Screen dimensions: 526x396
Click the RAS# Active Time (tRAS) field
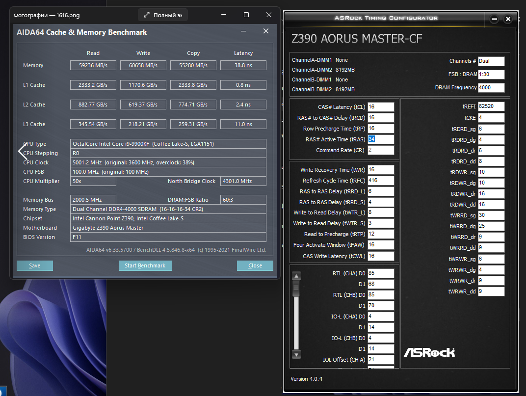click(381, 139)
